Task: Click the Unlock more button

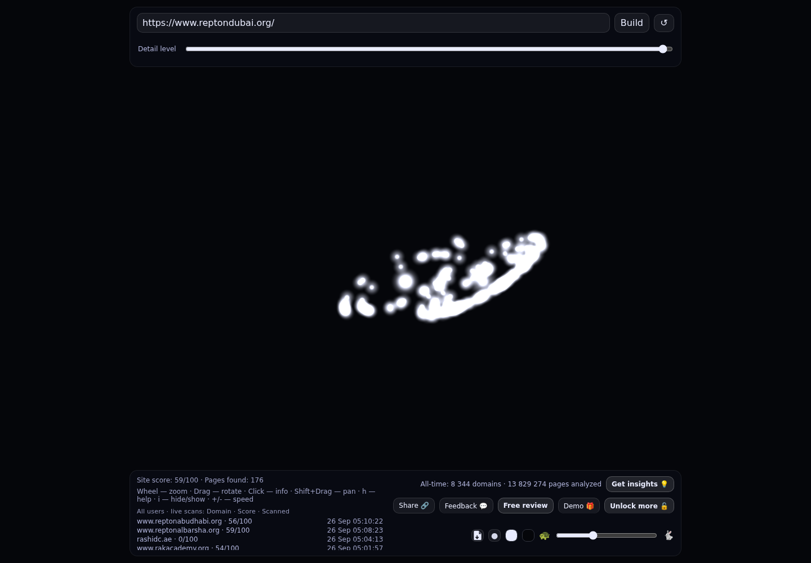Action: coord(639,506)
